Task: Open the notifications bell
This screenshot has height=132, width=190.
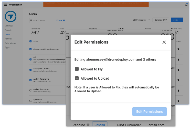Action: (x=186, y=5)
